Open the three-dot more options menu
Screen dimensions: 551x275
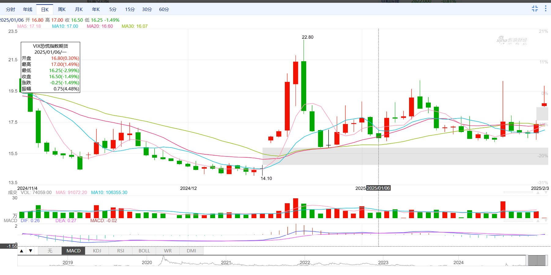pos(545,9)
